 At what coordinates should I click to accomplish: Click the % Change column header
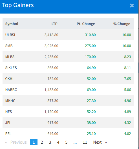click(122, 24)
